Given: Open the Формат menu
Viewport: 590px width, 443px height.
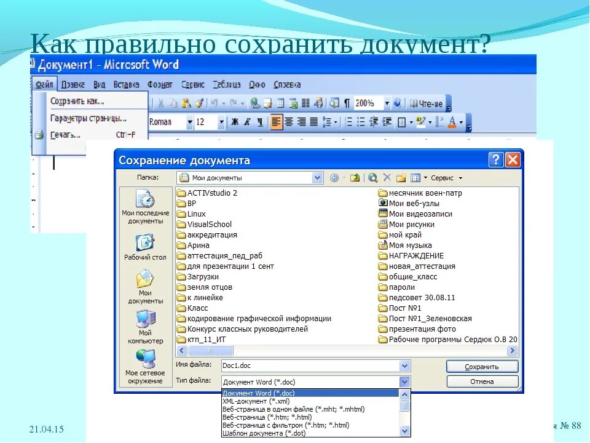Looking at the screenshot, I should pyautogui.click(x=160, y=84).
